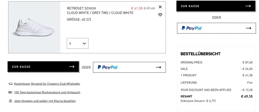Click the arrow in the PayPal button above Bestellübersicht
Image resolution: width=259 pixels, height=112 pixels.
(248, 28)
